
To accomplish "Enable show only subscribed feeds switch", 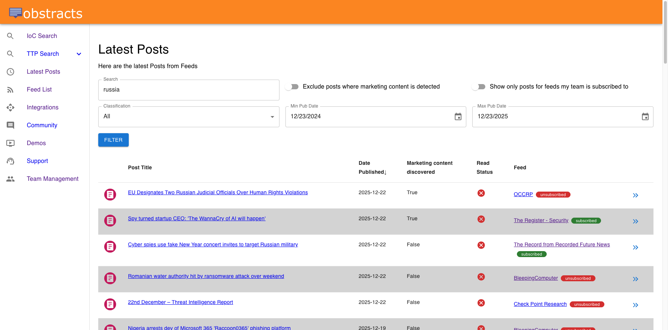I will point(479,87).
